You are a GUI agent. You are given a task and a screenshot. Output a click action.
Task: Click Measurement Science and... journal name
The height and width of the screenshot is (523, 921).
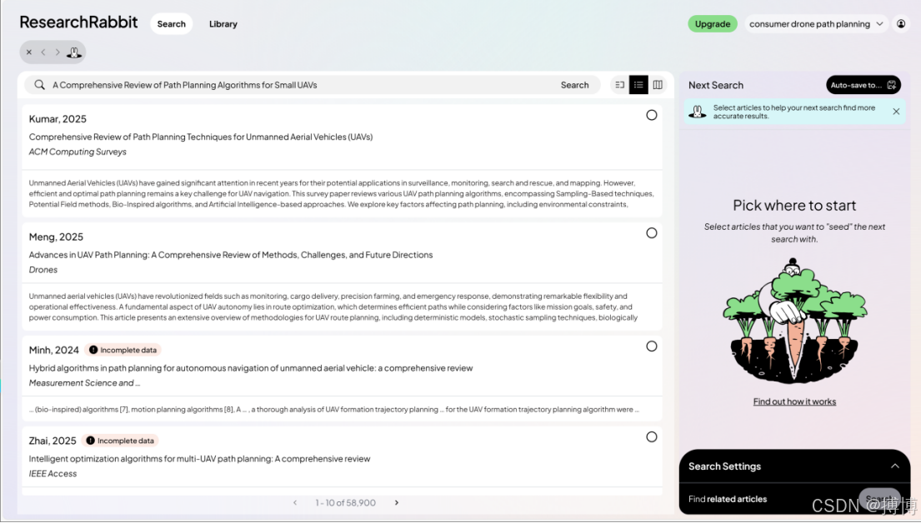(84, 383)
